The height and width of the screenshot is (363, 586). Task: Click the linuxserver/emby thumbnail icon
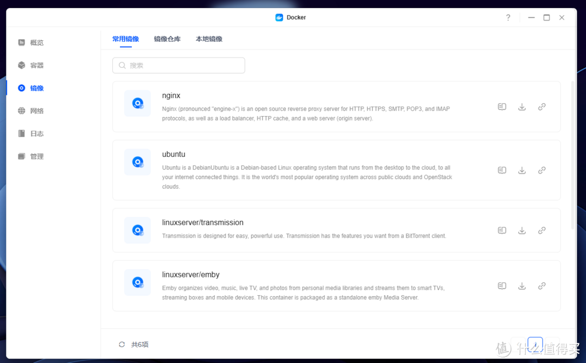pos(137,282)
